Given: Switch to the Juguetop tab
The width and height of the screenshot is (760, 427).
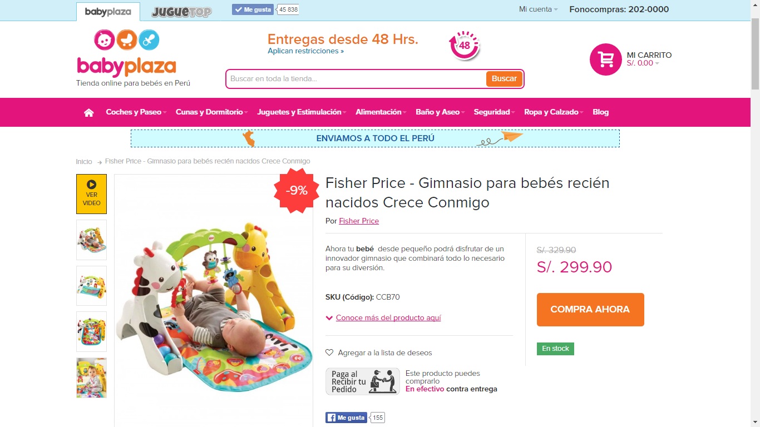Looking at the screenshot, I should [x=181, y=12].
